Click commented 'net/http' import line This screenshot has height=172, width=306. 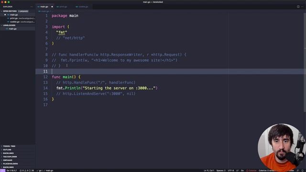coord(70,38)
